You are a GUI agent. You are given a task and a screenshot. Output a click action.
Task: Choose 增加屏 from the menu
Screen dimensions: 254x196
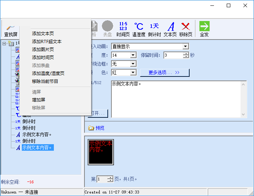tap(39, 100)
